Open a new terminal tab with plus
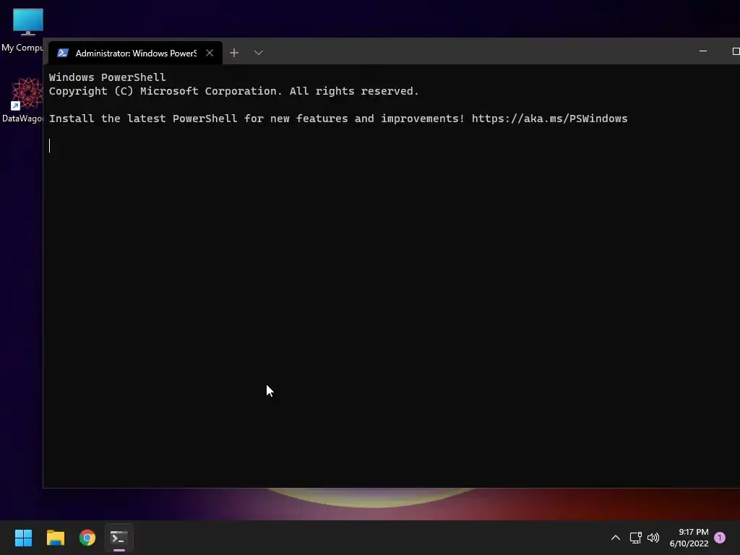 click(234, 53)
